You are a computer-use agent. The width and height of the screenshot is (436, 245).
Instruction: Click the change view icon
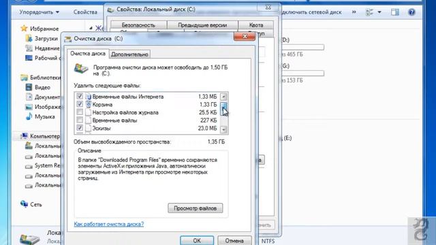click(x=369, y=12)
